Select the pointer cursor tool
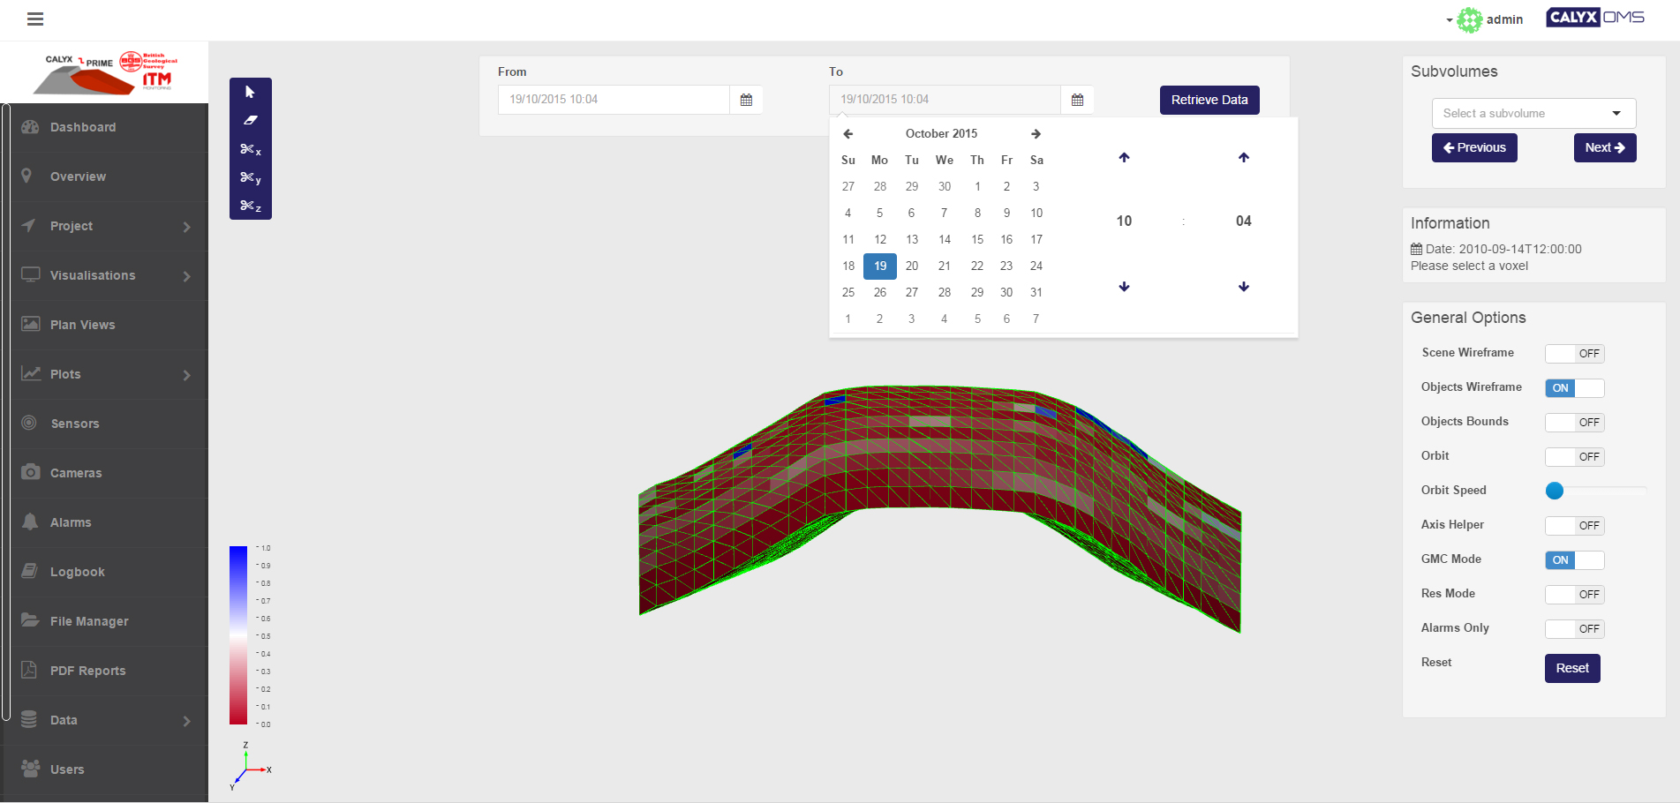1680x803 pixels. pyautogui.click(x=250, y=93)
